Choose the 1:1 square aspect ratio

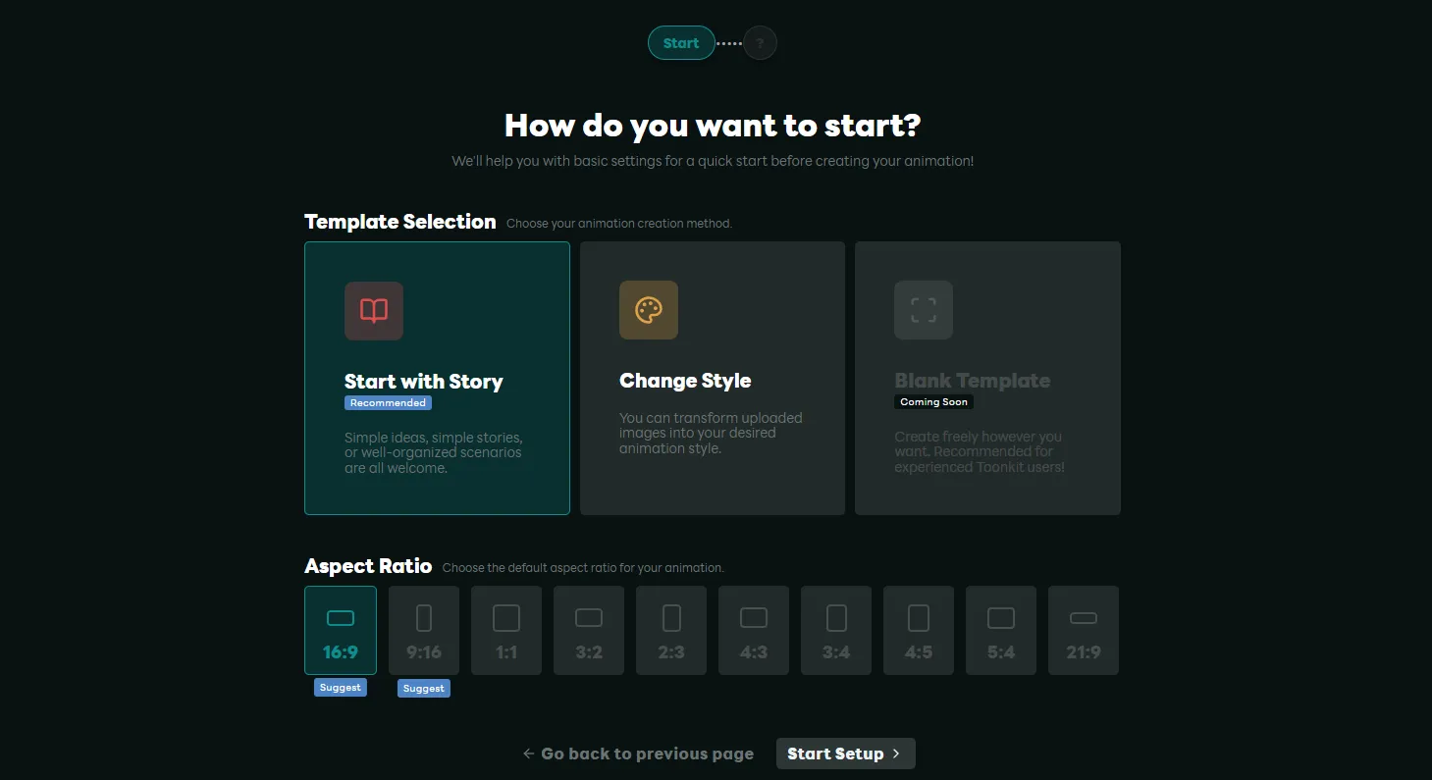506,630
